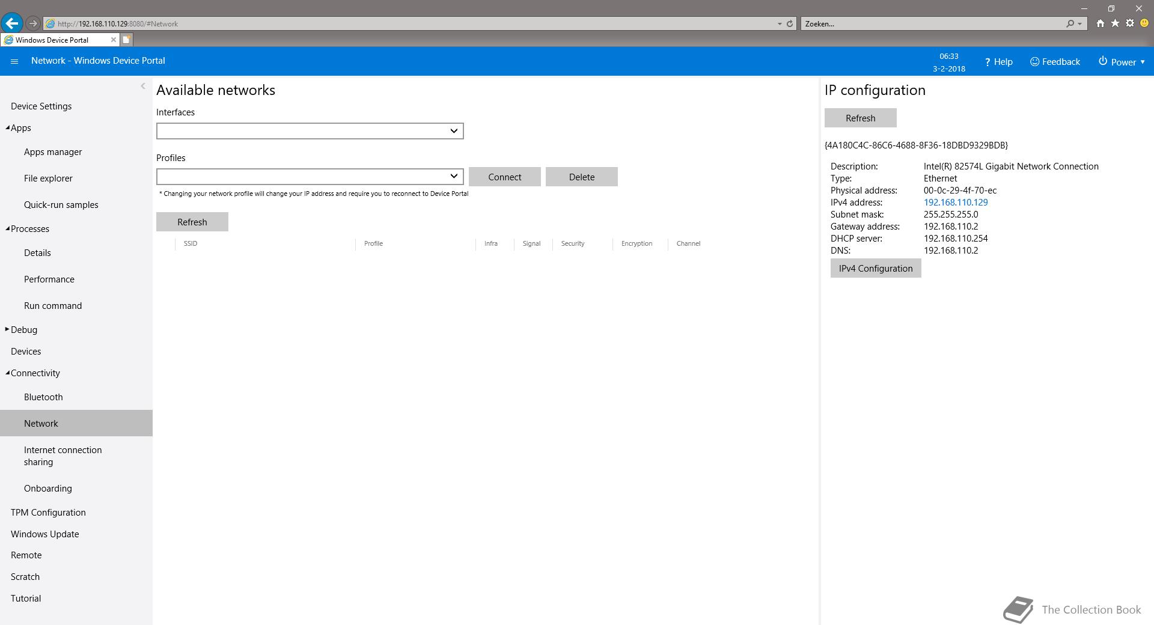Sort by Encryption column header
This screenshot has height=625, width=1154.
[x=637, y=243]
